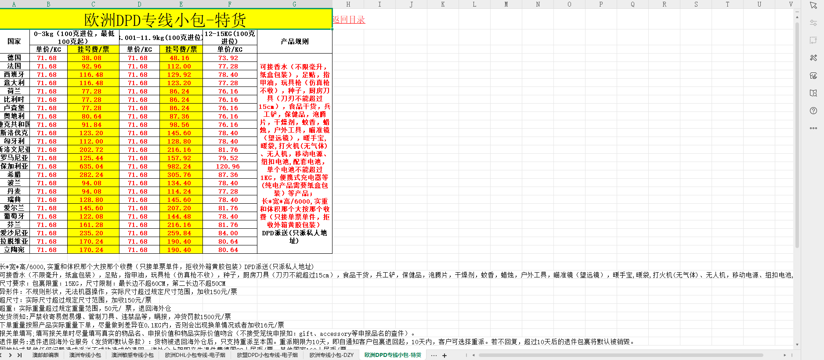Select the 48.16 cell in the 德国 row
The width and height of the screenshot is (824, 360).
[x=181, y=58]
